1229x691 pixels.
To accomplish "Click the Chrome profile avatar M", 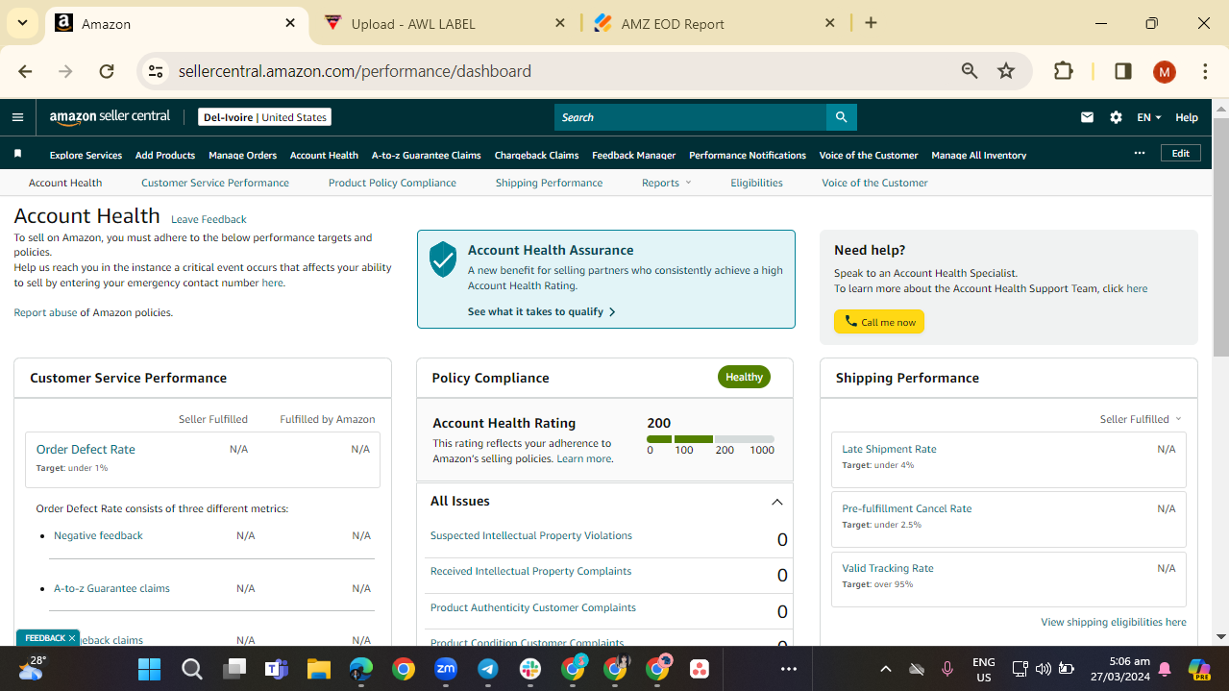I will (x=1164, y=71).
